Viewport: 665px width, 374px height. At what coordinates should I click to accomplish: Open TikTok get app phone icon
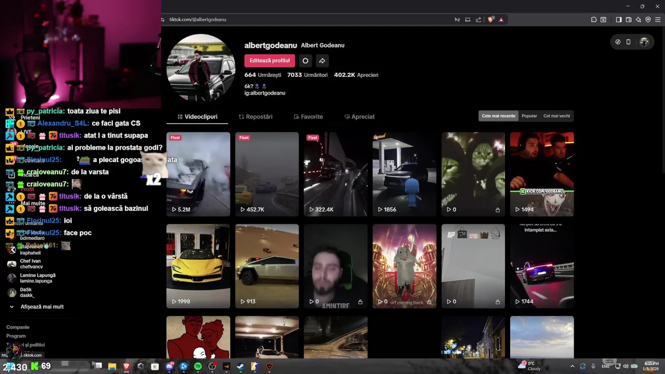(x=628, y=42)
